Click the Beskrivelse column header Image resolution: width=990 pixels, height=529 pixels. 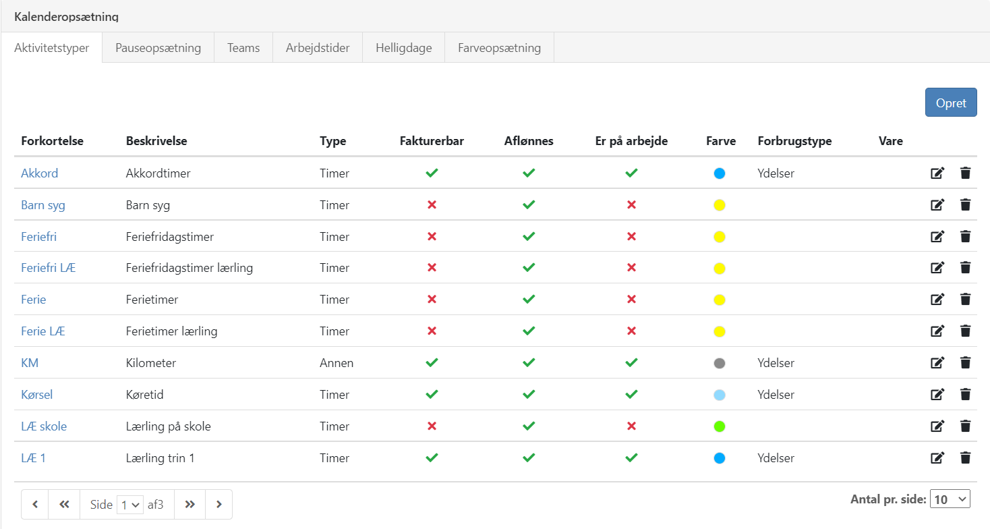point(156,141)
